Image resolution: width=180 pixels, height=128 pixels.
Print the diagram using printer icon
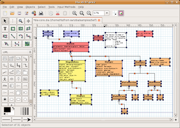point(41,13)
